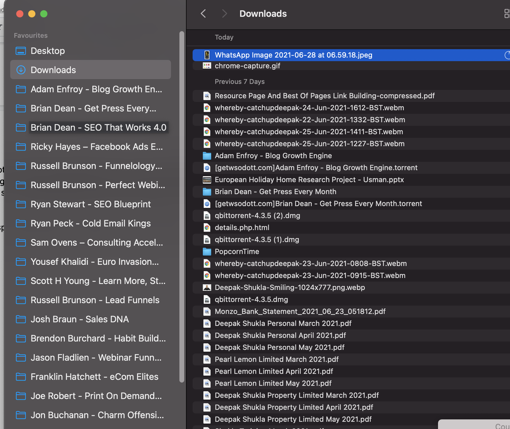
Task: Select chrome-capture.gif file
Action: [x=351, y=66]
